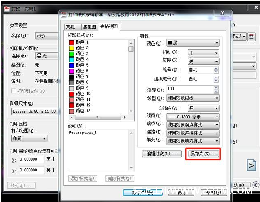260x202 pixels.
Task: Click the Help button in editor dialog
Action: coord(214,193)
